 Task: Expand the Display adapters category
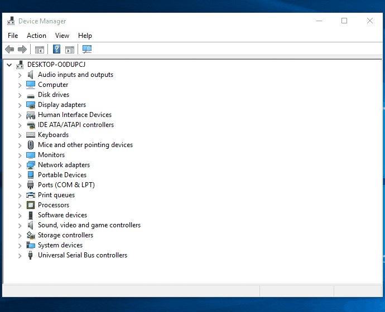[20, 105]
